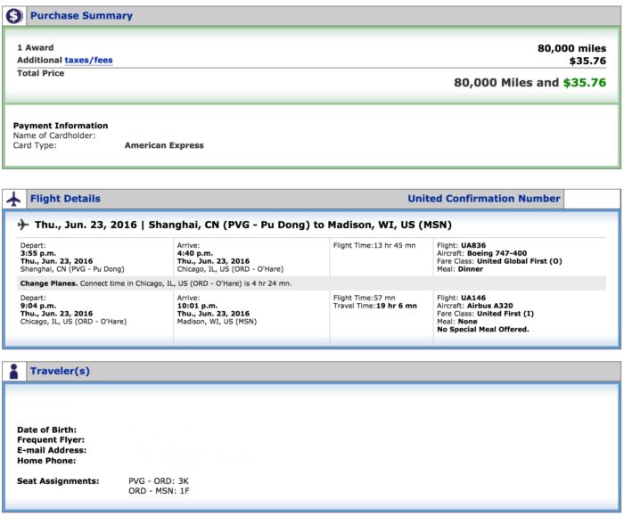The height and width of the screenshot is (516, 624).
Task: Click the '1 Award' label
Action: pyautogui.click(x=35, y=48)
